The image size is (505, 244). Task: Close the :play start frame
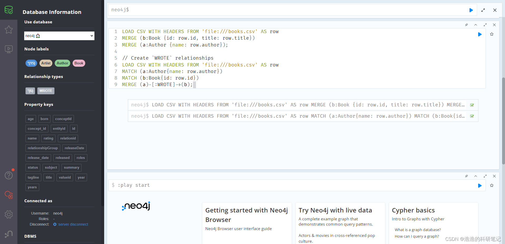pos(494,176)
